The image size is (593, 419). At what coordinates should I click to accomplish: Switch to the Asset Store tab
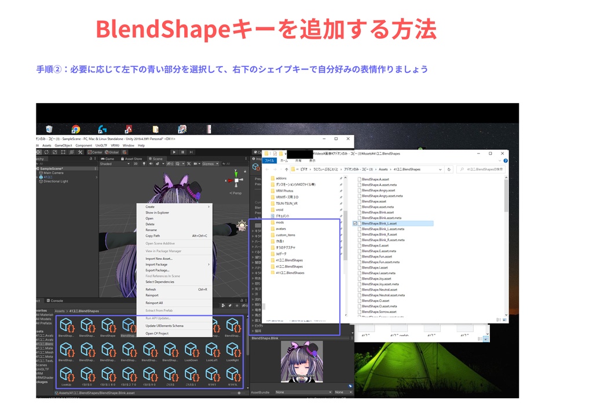click(133, 157)
